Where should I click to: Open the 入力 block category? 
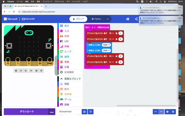tap(71, 31)
